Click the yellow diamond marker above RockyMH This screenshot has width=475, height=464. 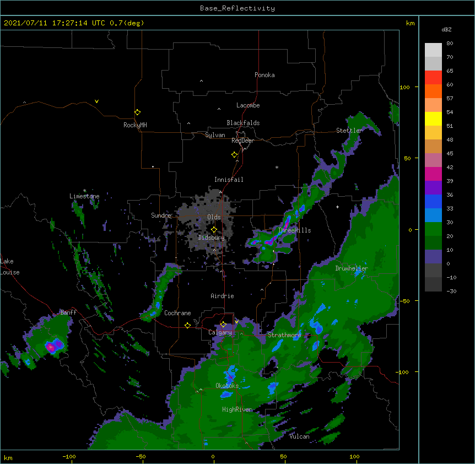pyautogui.click(x=137, y=112)
